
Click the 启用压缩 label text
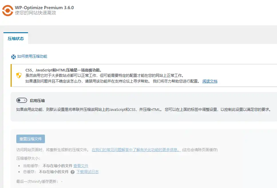(x=38, y=100)
